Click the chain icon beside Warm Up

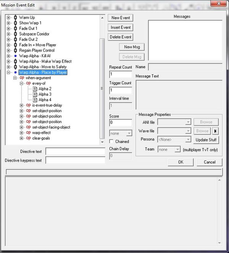(x=15, y=18)
